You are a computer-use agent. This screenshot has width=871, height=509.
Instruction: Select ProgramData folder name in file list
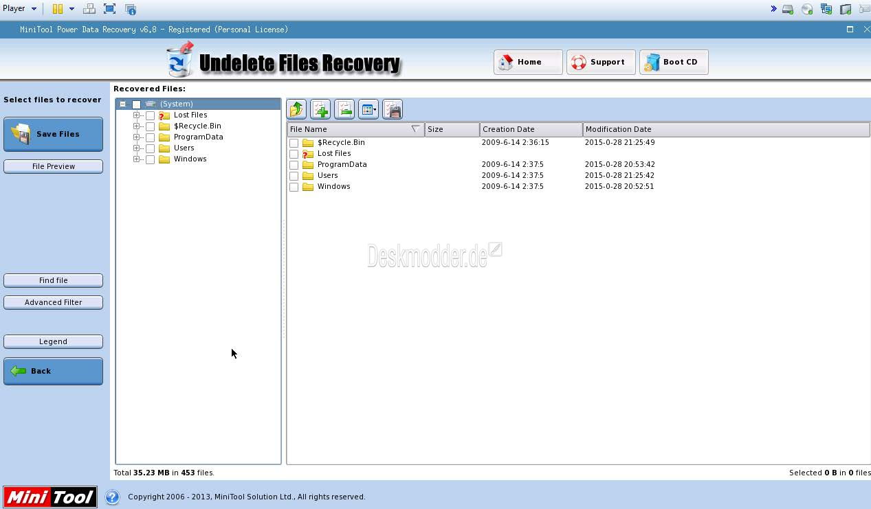342,164
